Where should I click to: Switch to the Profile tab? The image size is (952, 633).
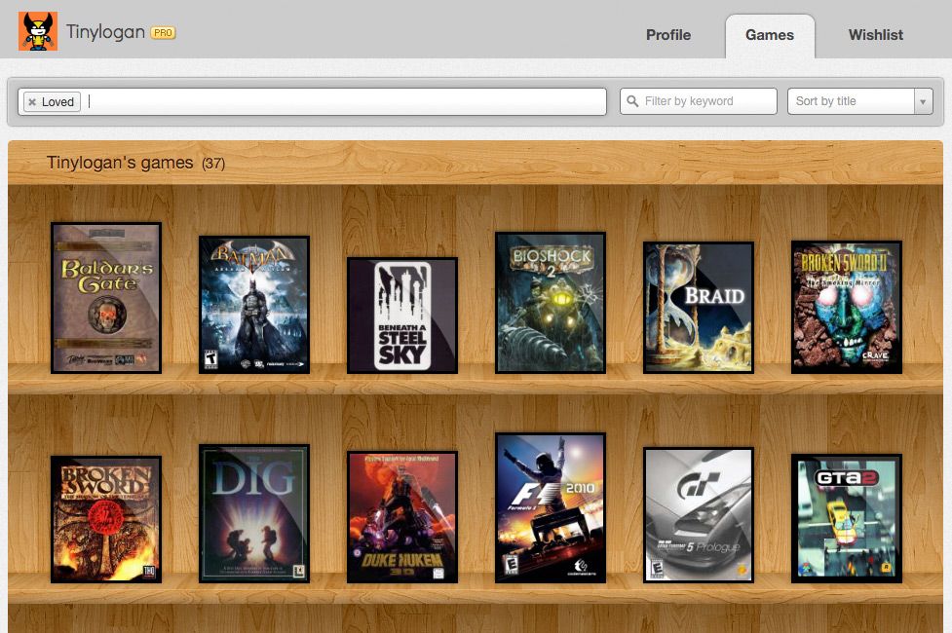coord(667,35)
